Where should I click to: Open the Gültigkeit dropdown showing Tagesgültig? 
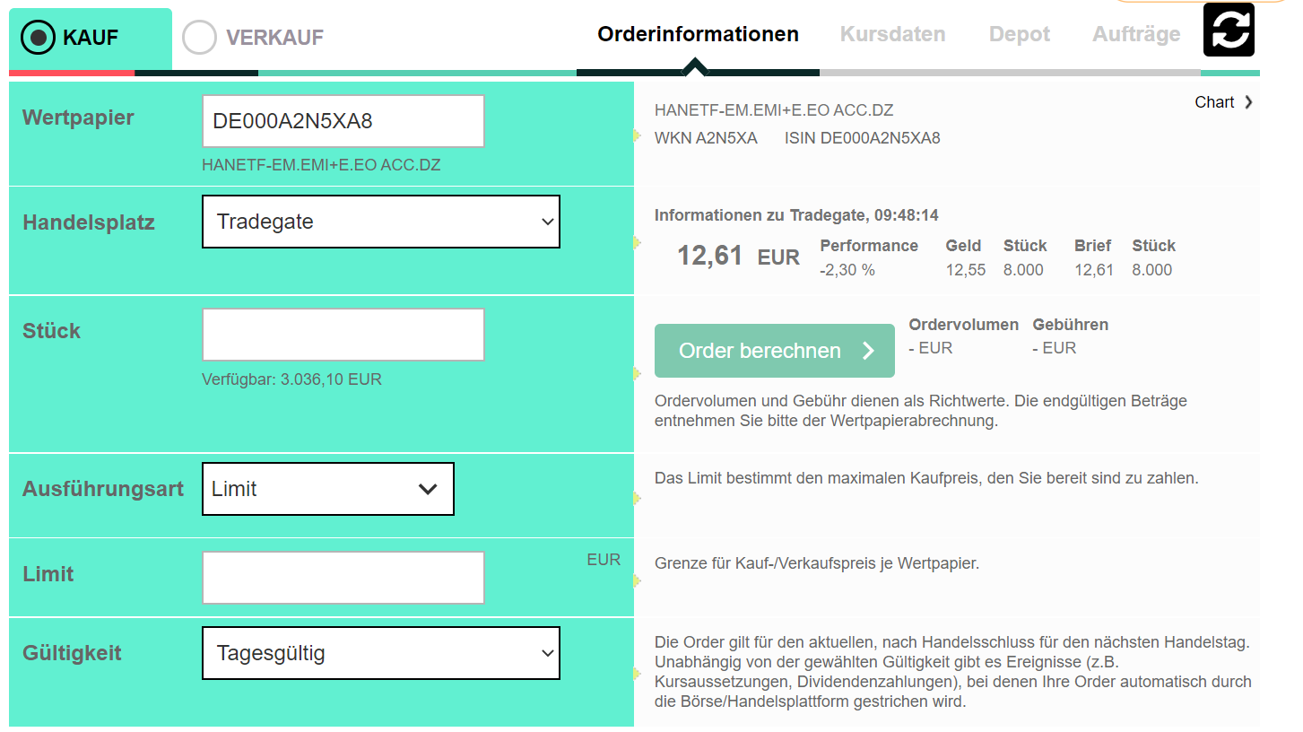[380, 653]
